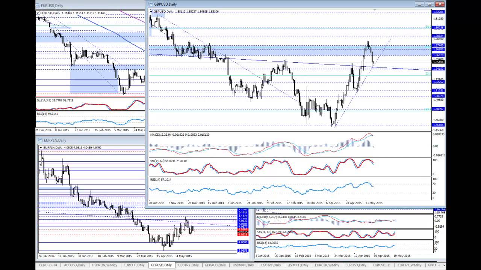Restore down the GBPUSD,Daily chart window

click(x=430, y=4)
